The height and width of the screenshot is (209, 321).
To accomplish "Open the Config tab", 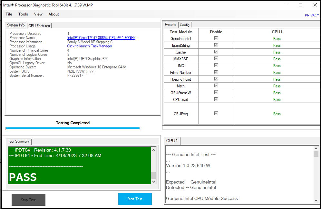I will click(184, 25).
